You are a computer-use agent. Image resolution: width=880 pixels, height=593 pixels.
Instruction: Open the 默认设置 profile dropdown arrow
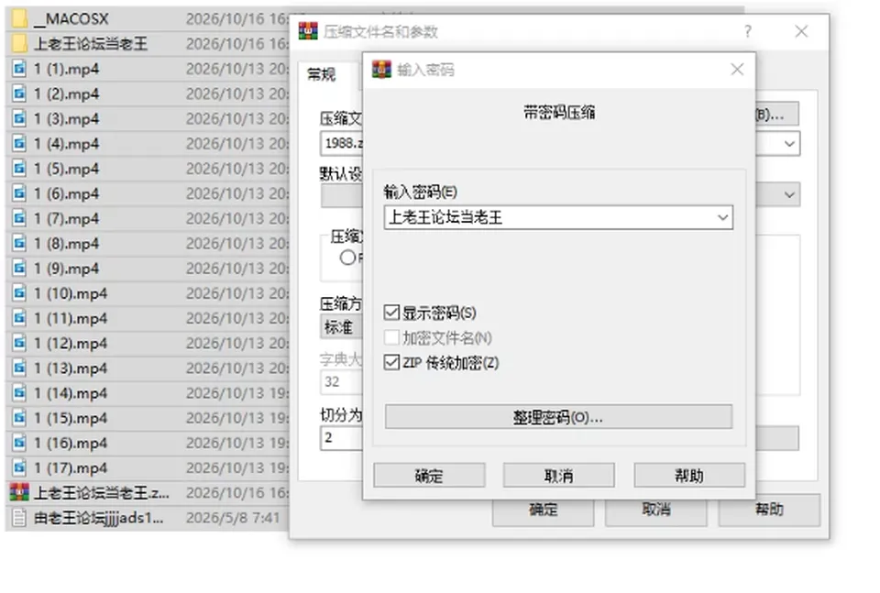tap(789, 194)
